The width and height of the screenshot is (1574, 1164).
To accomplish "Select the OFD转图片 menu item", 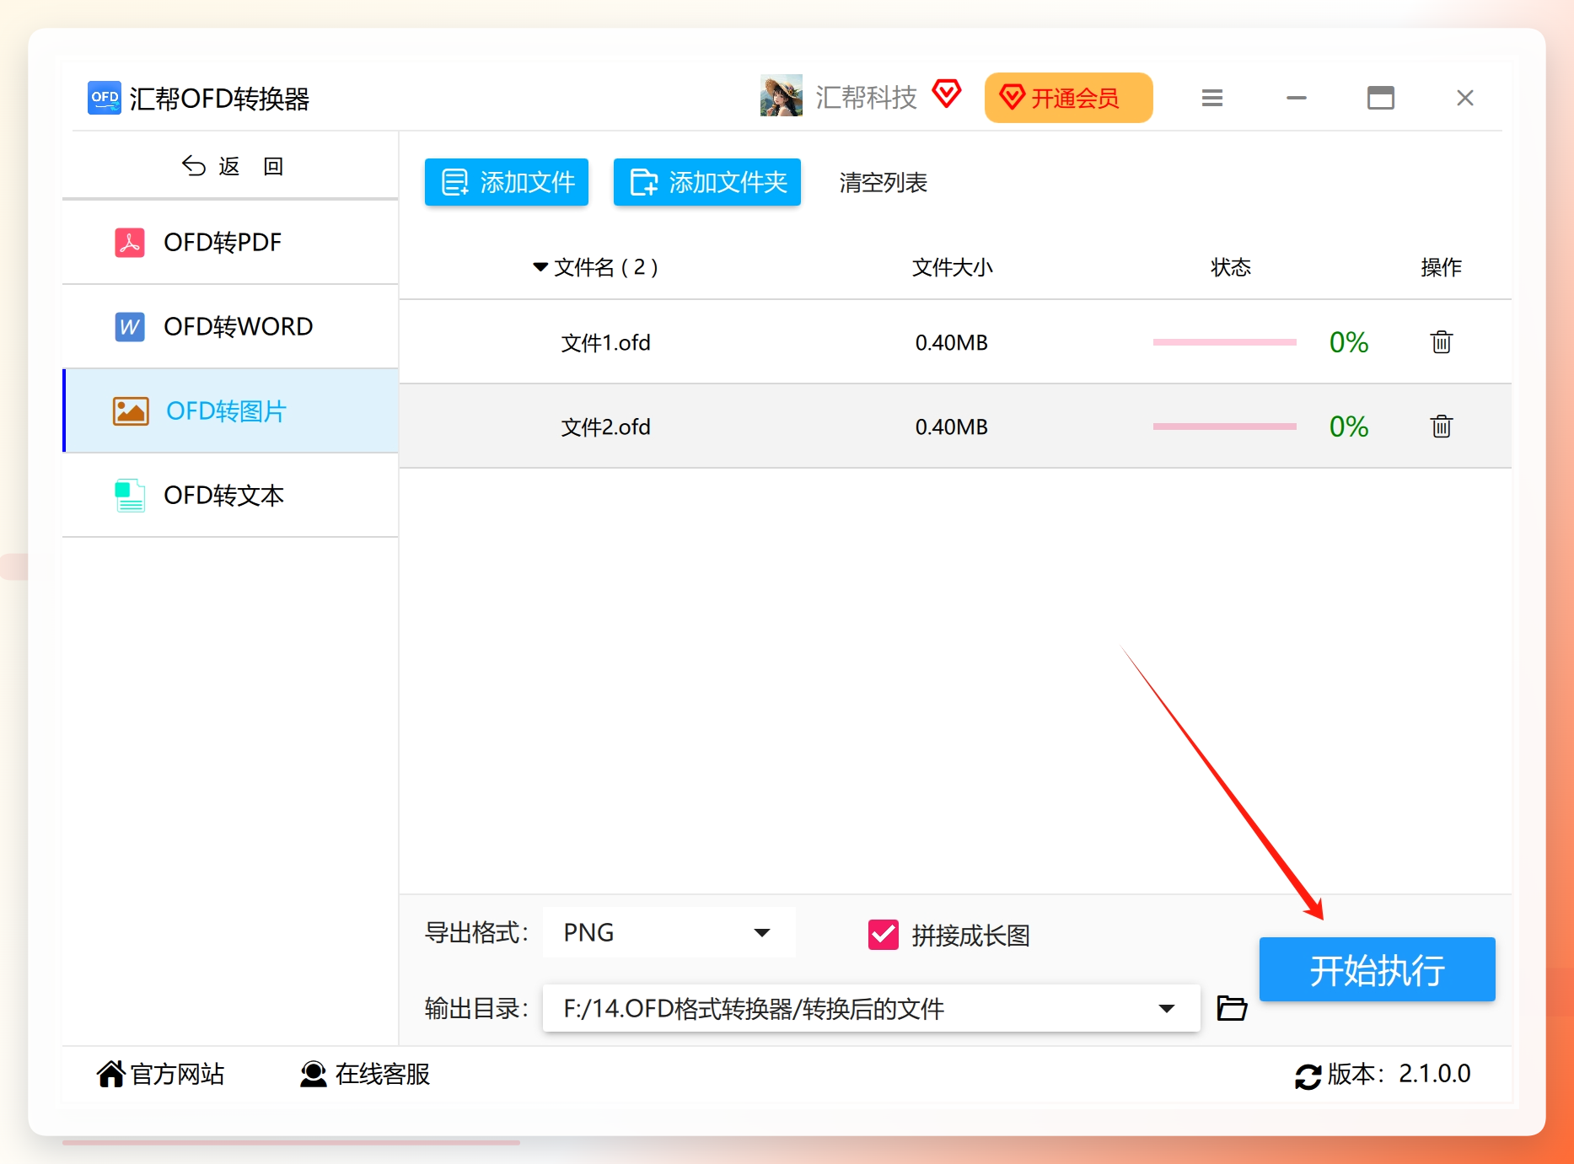I will (x=230, y=411).
